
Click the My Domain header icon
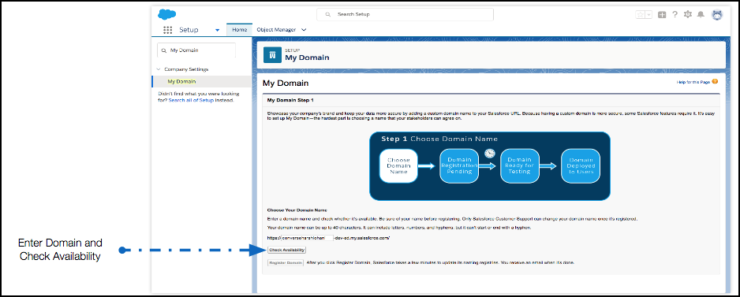(272, 55)
